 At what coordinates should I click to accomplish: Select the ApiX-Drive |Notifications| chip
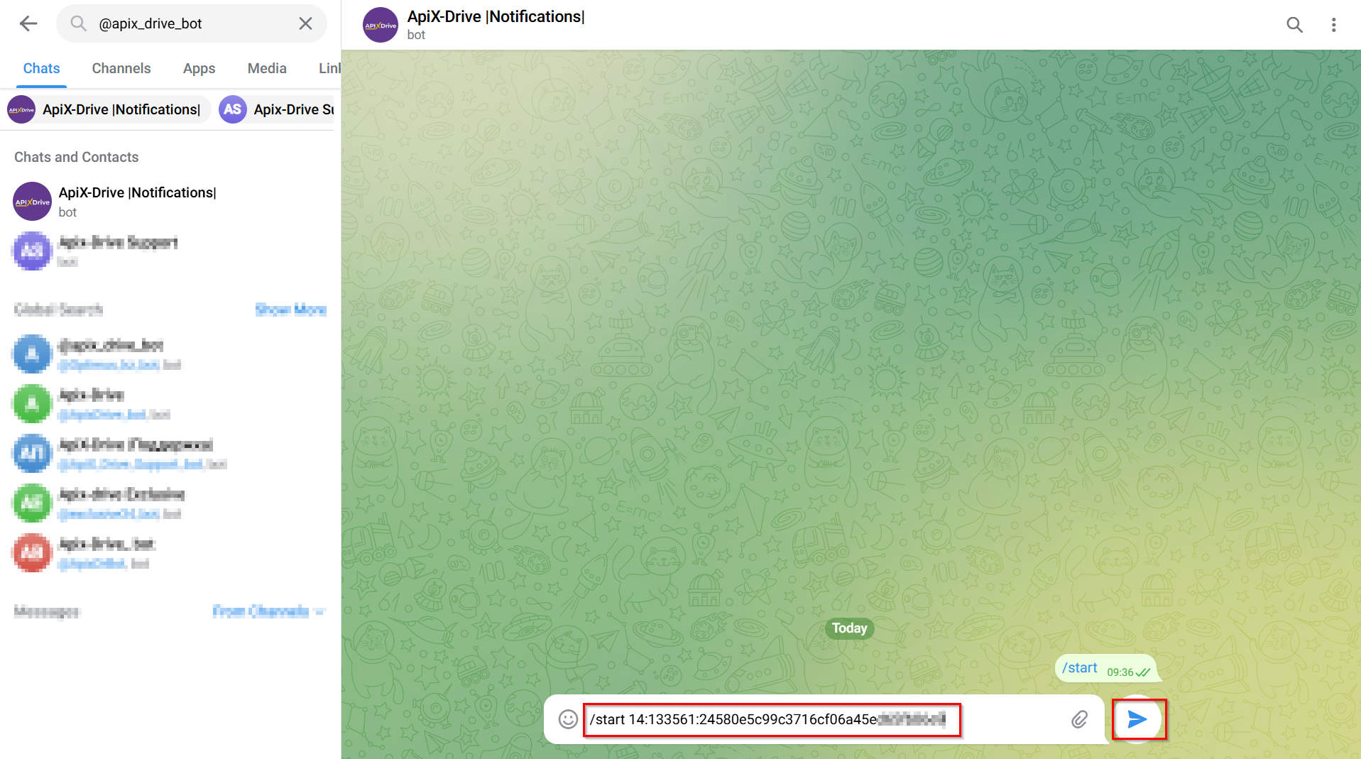pos(108,109)
